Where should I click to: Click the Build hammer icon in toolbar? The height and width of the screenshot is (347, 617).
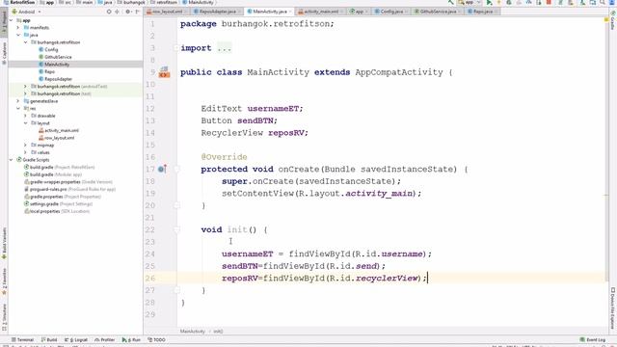point(451,3)
